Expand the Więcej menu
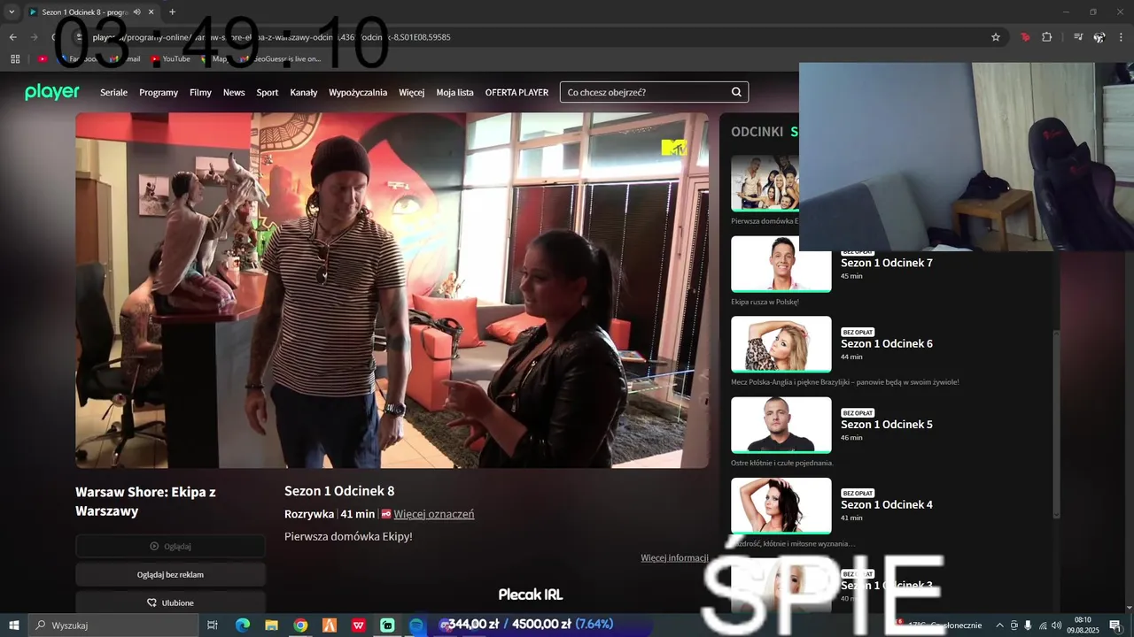 point(412,92)
